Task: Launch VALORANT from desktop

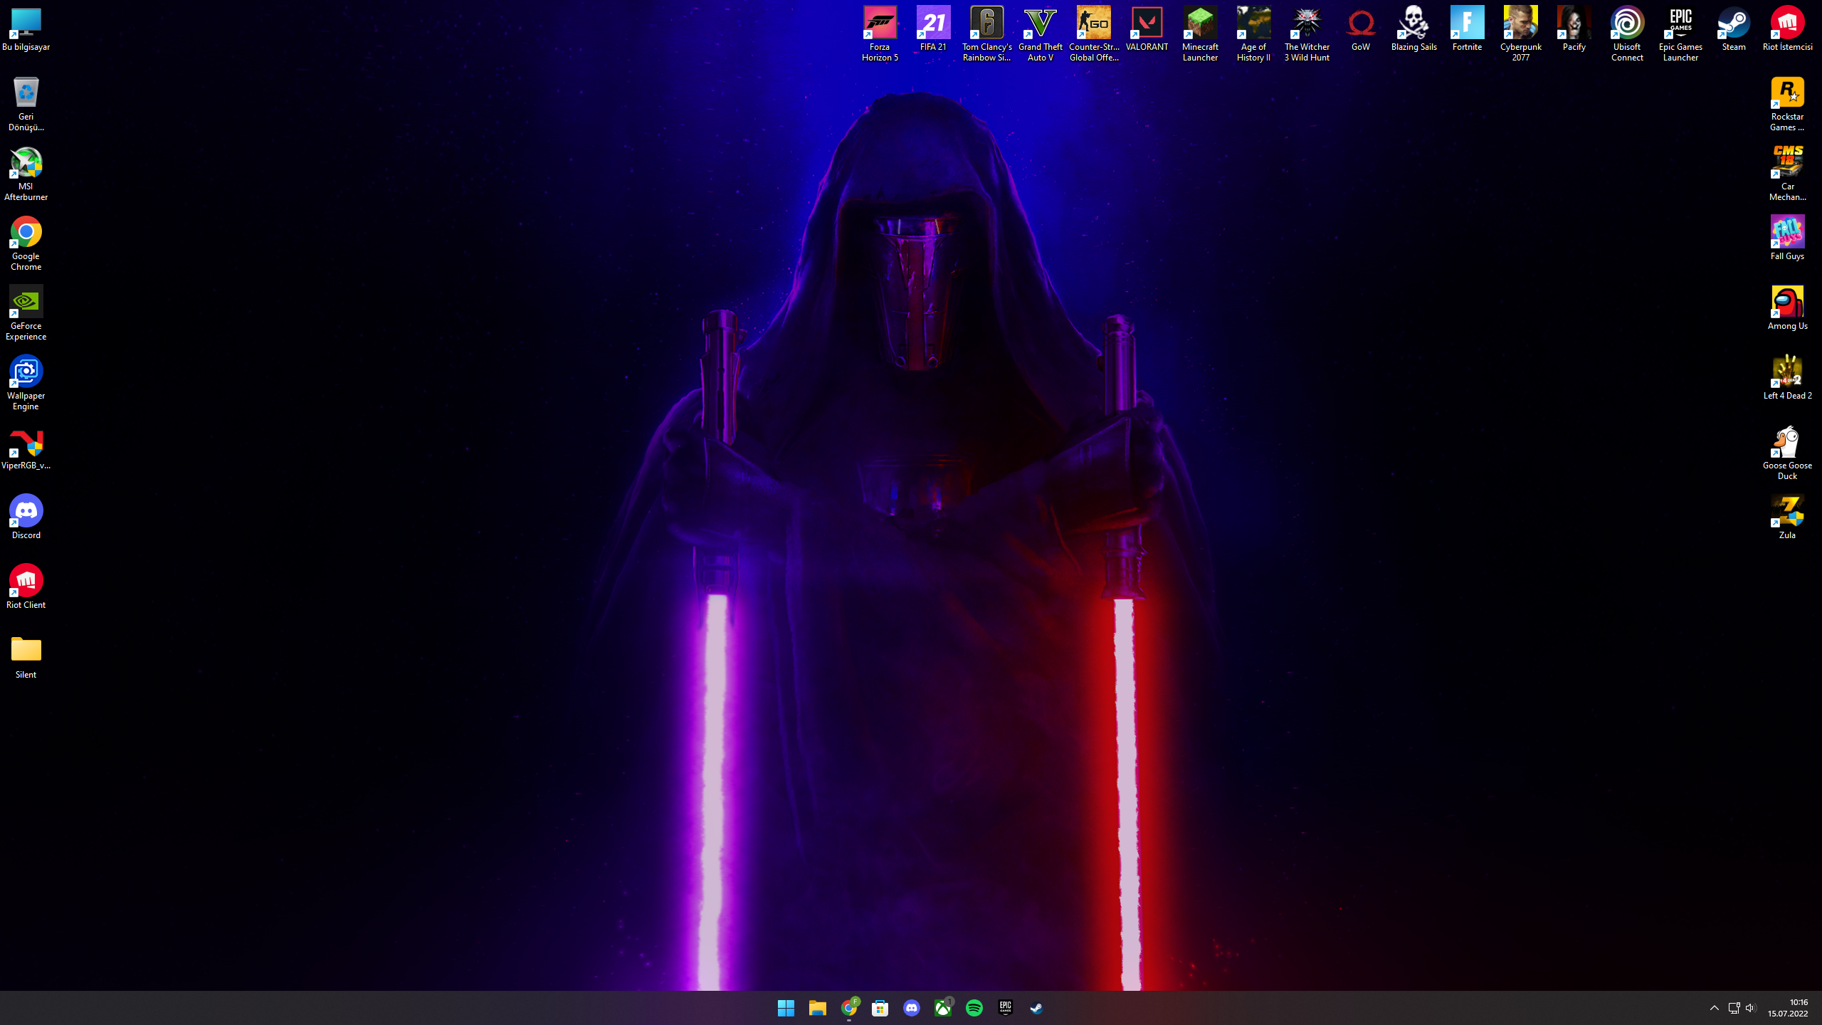Action: click(x=1147, y=30)
